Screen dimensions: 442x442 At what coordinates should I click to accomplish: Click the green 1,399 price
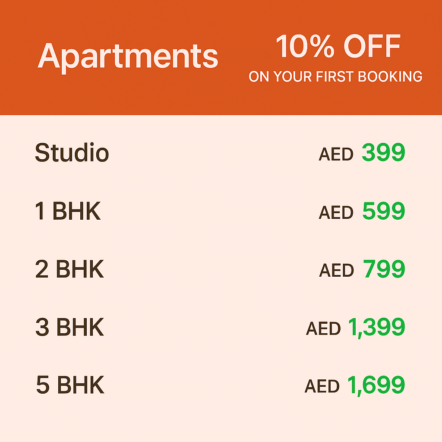376,328
